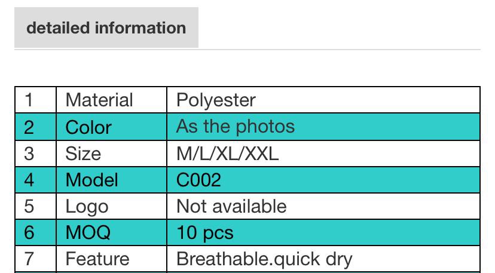Click the Size label cell
Screen dimensions: 495x273
click(x=83, y=154)
